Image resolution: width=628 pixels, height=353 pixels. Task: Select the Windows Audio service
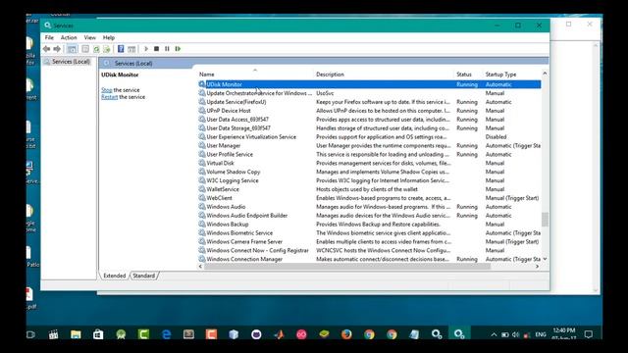[369, 207]
